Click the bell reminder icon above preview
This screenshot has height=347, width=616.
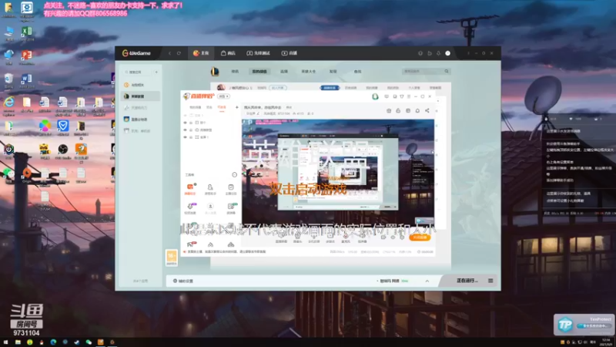pos(417,110)
